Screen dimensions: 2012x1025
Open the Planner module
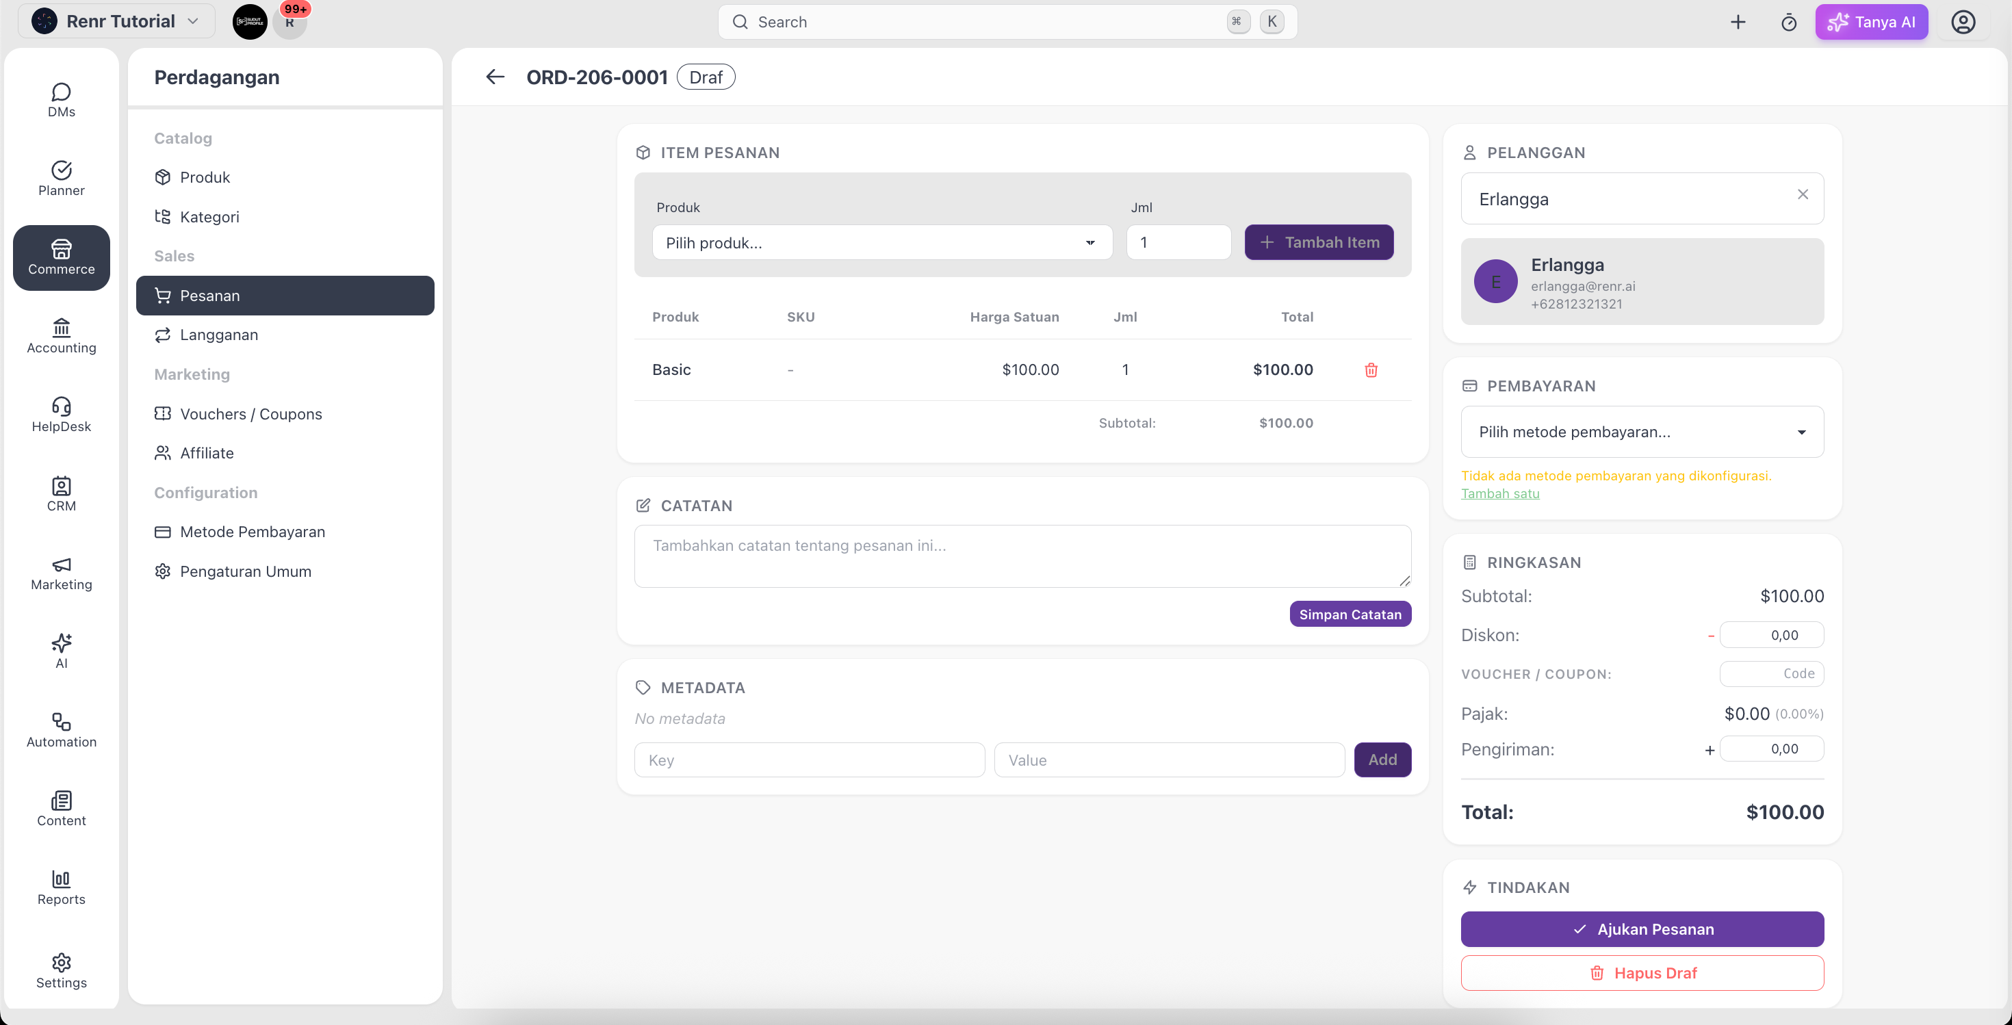click(61, 179)
